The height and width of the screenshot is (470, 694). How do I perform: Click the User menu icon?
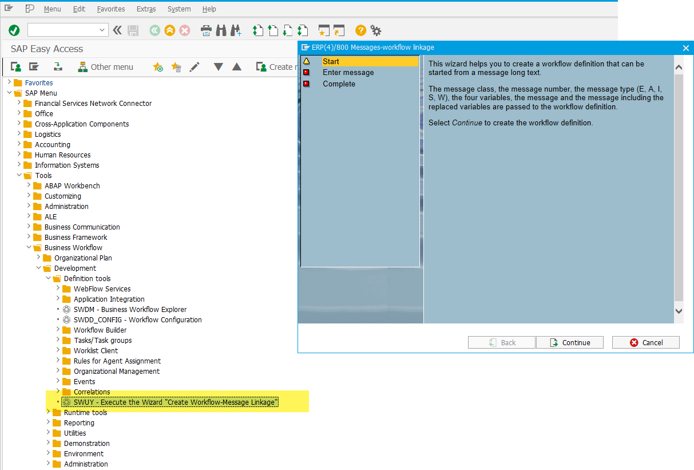(16, 67)
